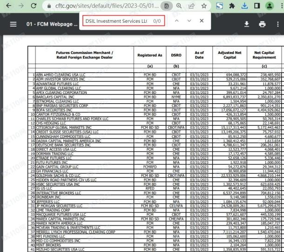Open PDF viewer more options menu
This screenshot has height=252, width=284.
[x=278, y=24]
